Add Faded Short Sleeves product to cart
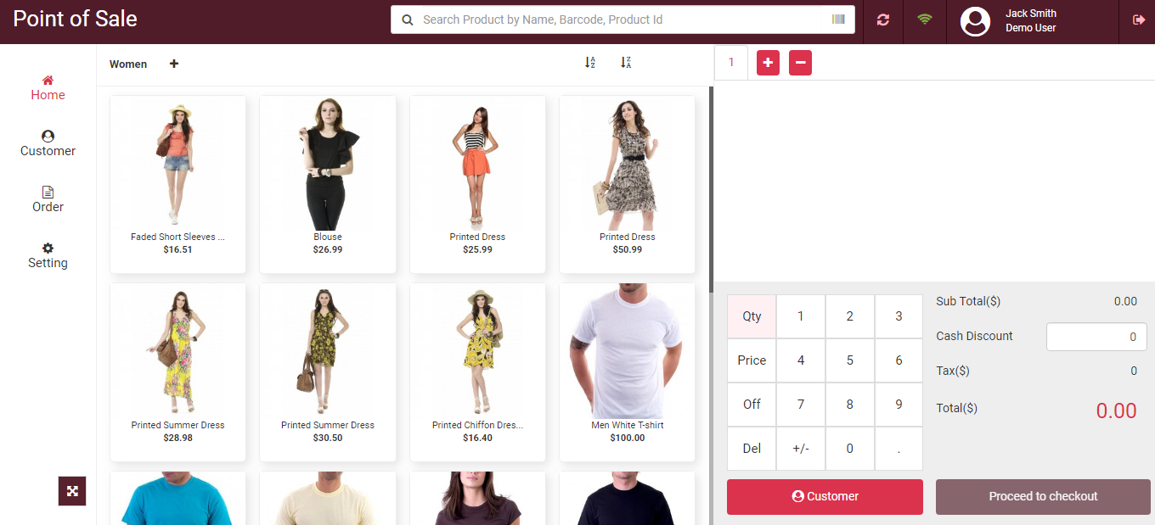This screenshot has height=525, width=1155. [x=178, y=185]
